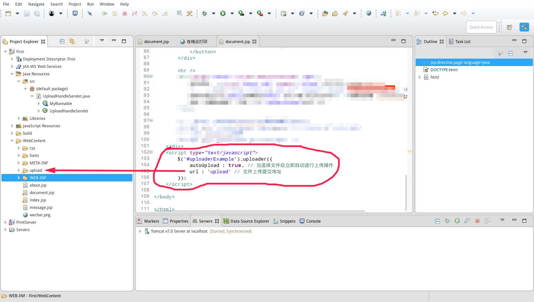534x302 pixels.
Task: Click Collapse All in Project Explorer
Action: tap(62, 42)
